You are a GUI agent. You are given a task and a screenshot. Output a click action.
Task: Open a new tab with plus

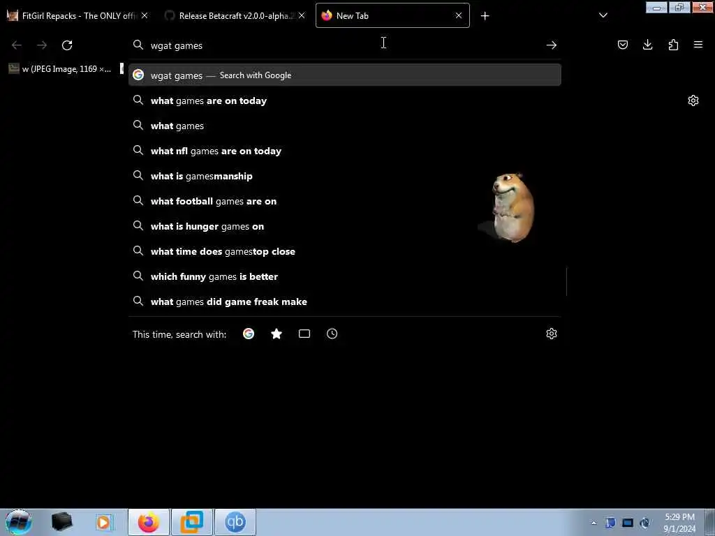(x=485, y=16)
